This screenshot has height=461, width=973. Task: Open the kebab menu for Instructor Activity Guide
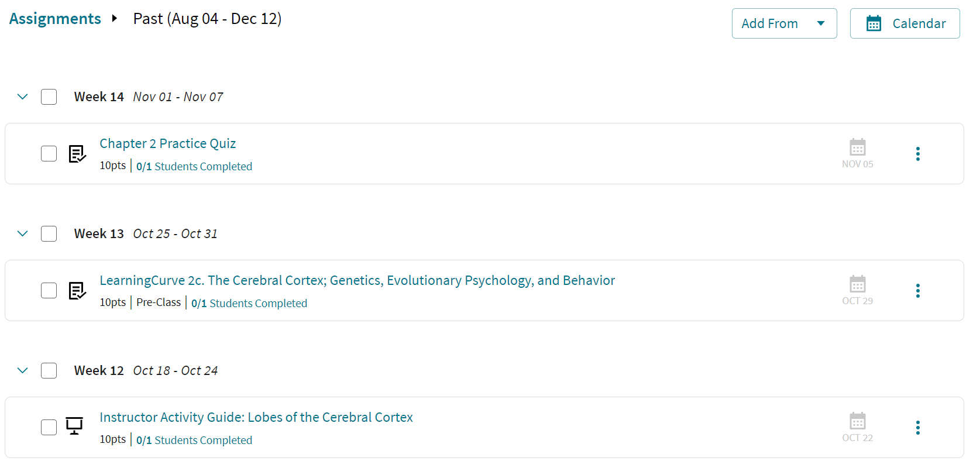pyautogui.click(x=918, y=428)
